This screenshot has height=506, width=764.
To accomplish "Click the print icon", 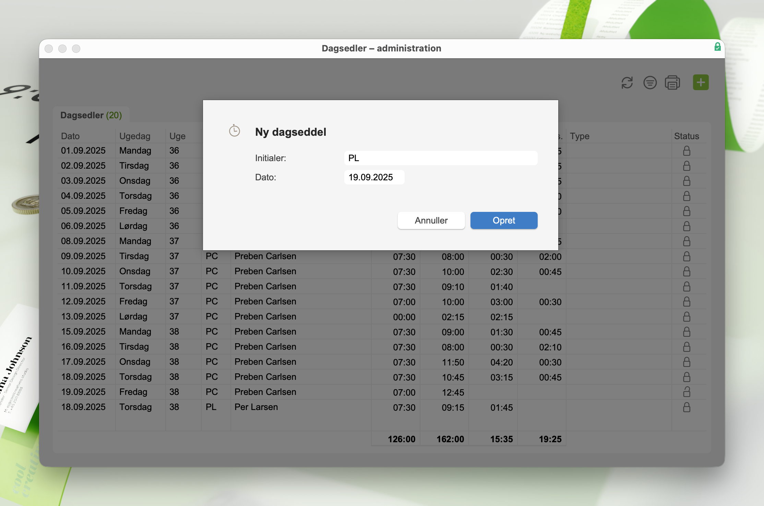I will tap(672, 83).
